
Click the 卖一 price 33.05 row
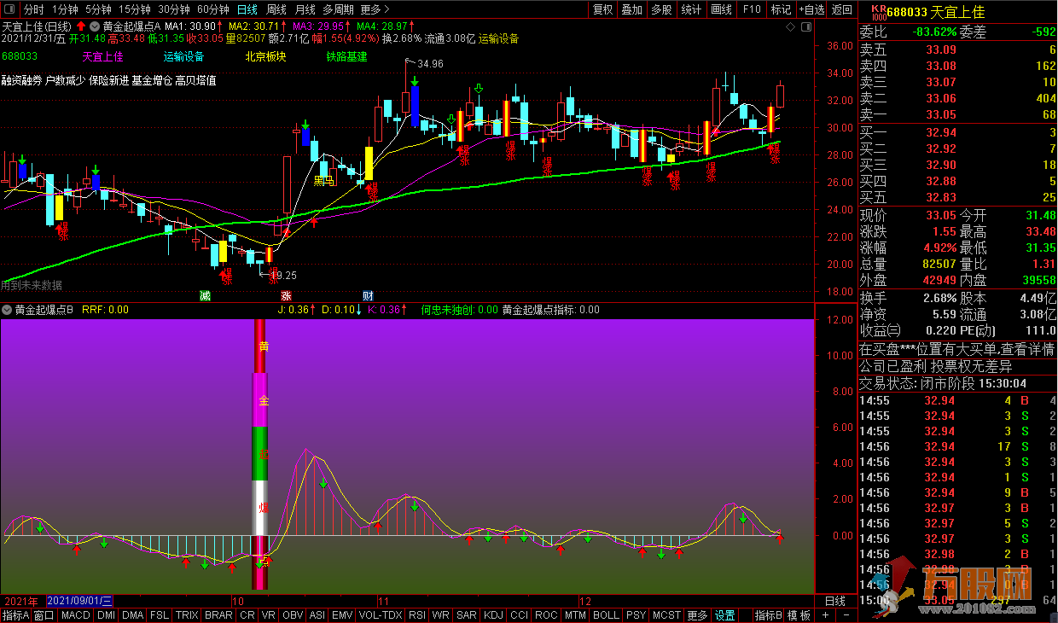[957, 114]
